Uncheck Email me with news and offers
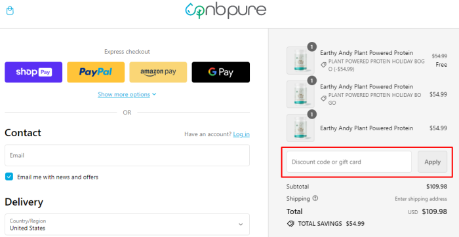459x237 pixels. click(x=9, y=177)
